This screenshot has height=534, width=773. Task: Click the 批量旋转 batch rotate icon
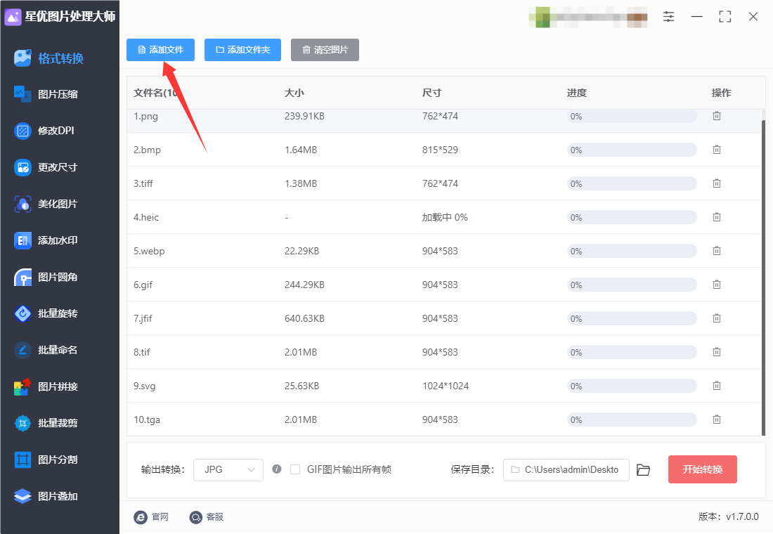22,313
